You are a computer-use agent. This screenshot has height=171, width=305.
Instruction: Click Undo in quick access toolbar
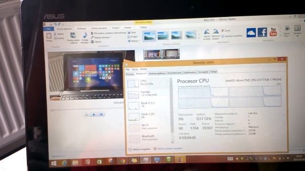pos(55,24)
